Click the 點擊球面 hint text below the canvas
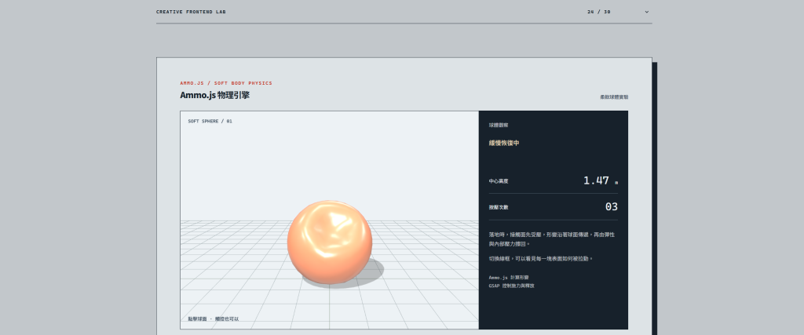The width and height of the screenshot is (804, 335). tap(214, 319)
